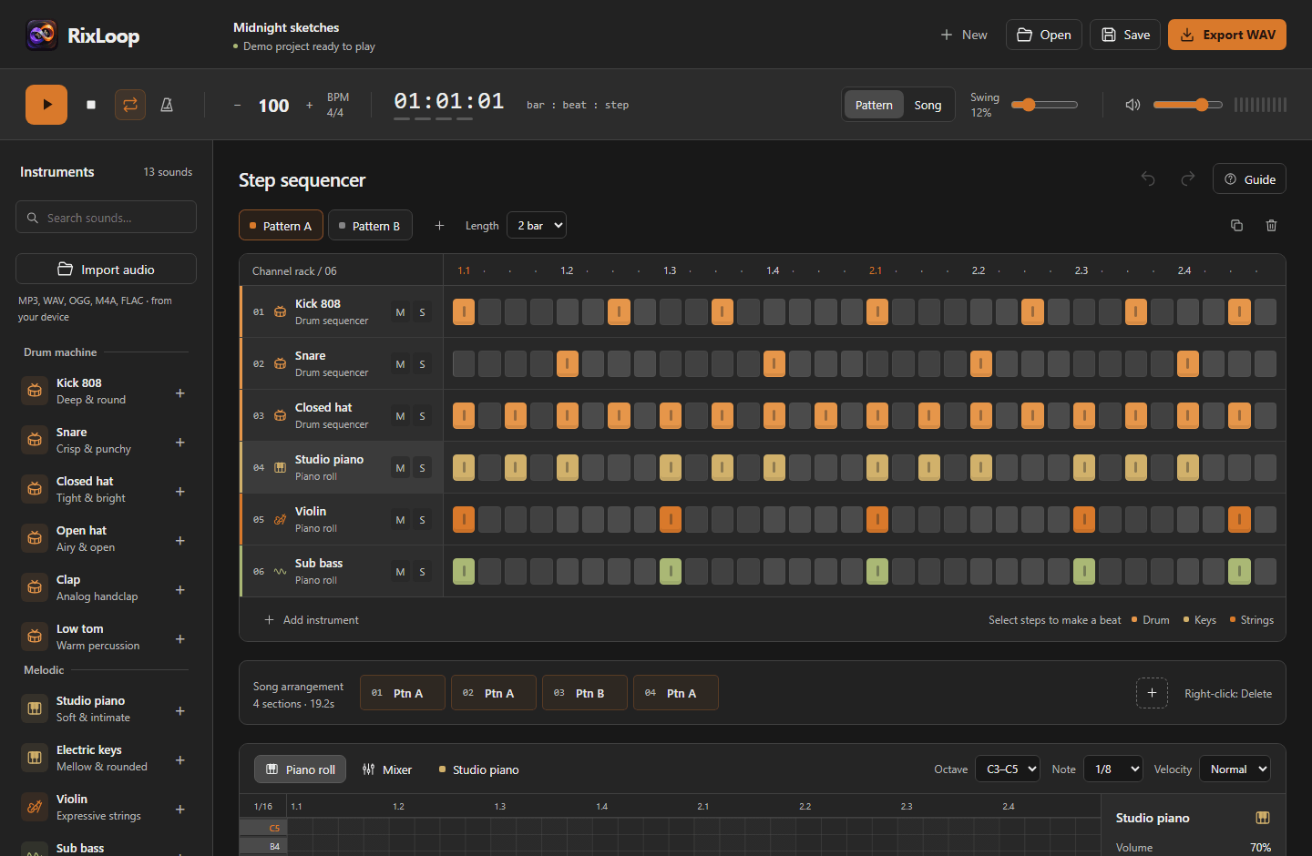1312x856 pixels.
Task: Add Closed hat from the instruments list
Action: tap(180, 491)
